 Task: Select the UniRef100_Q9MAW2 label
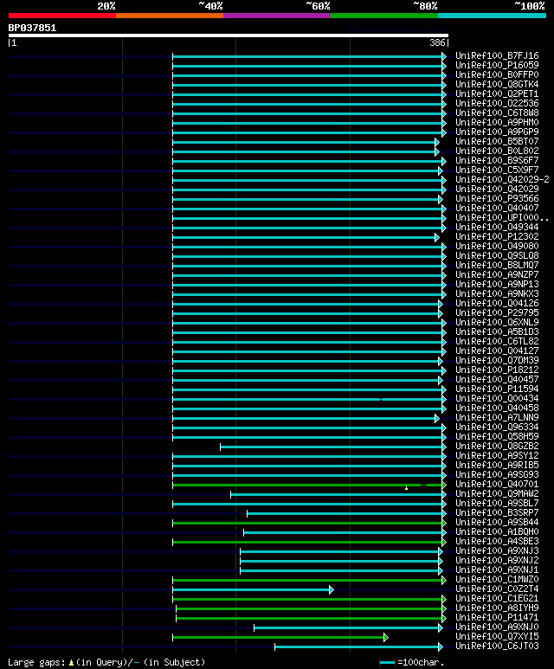point(497,493)
